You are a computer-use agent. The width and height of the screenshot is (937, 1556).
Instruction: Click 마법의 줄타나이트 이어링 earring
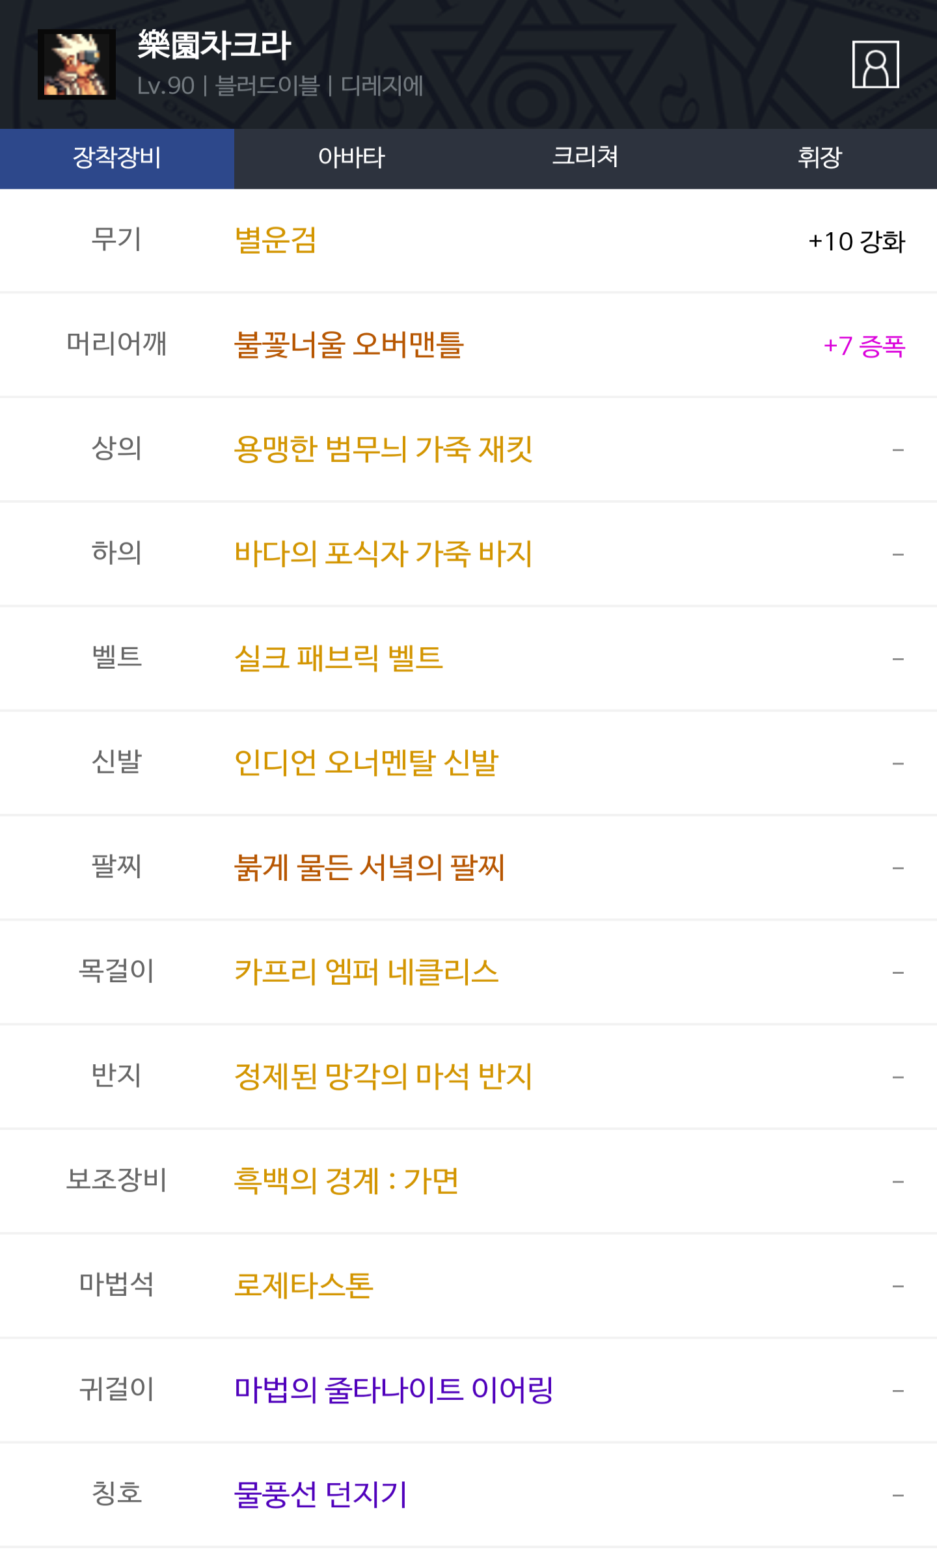tap(394, 1390)
